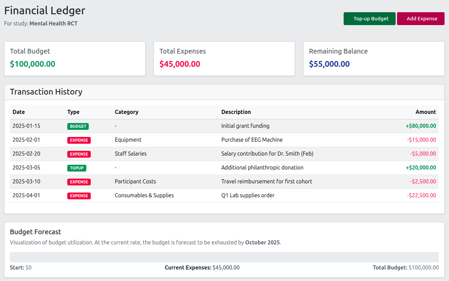Click the green BUDGET type badge
The height and width of the screenshot is (281, 449).
point(78,126)
